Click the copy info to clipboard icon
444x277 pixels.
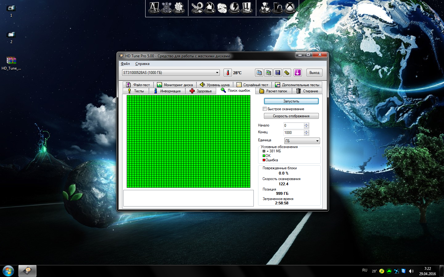[259, 73]
